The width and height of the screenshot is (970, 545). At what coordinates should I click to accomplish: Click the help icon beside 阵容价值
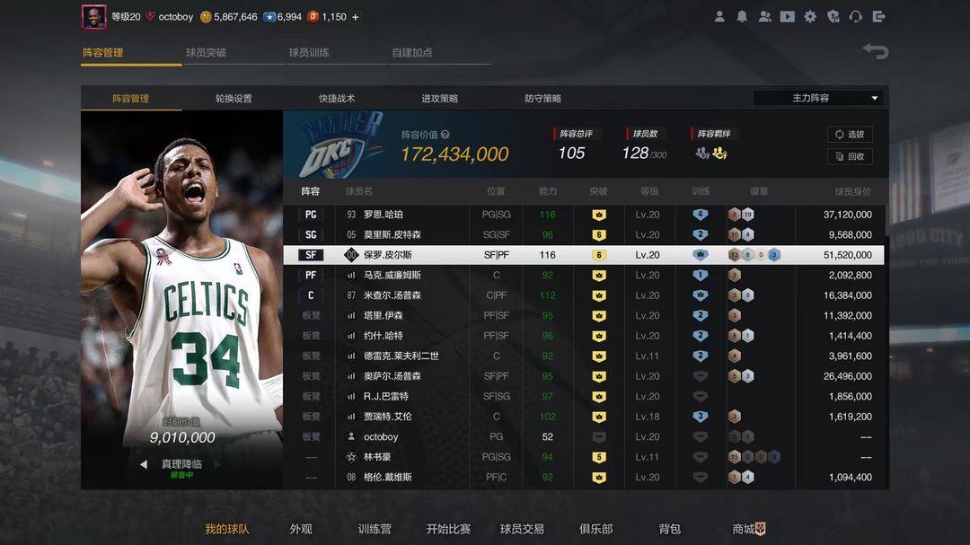(x=445, y=135)
